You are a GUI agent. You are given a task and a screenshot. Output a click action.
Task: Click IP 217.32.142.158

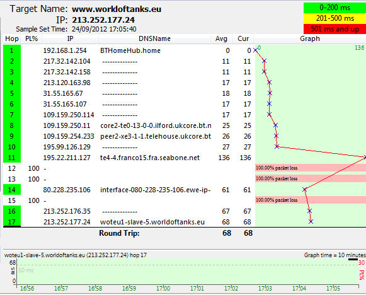coord(67,72)
